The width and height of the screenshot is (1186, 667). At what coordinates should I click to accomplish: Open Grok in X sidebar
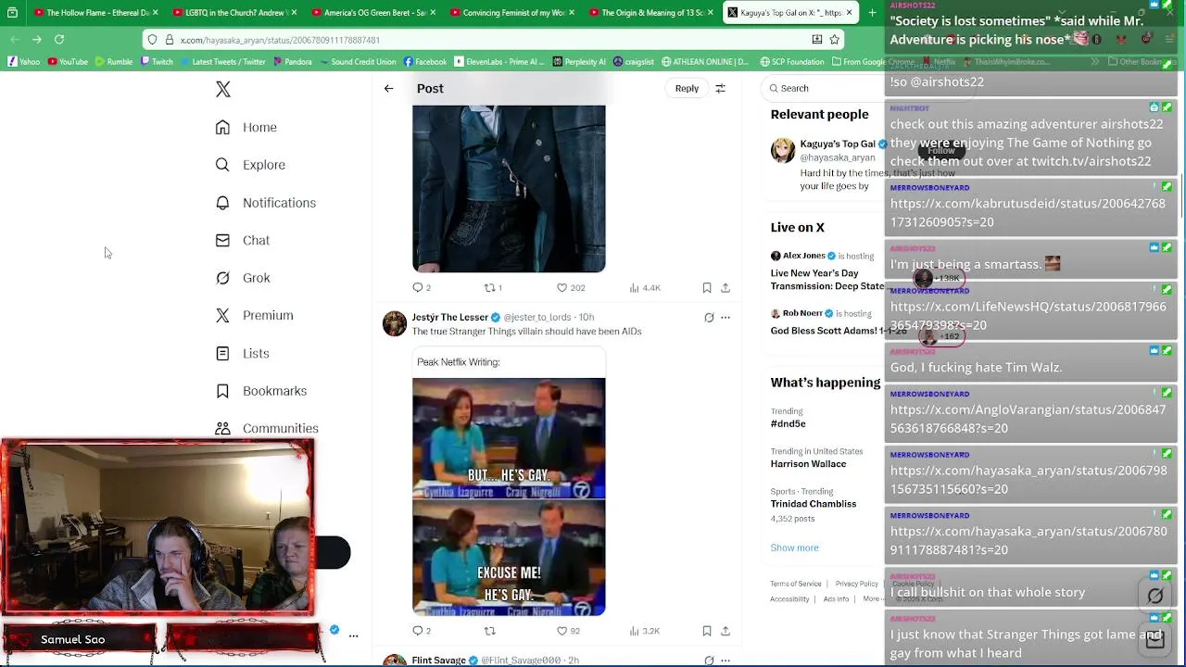point(243,278)
